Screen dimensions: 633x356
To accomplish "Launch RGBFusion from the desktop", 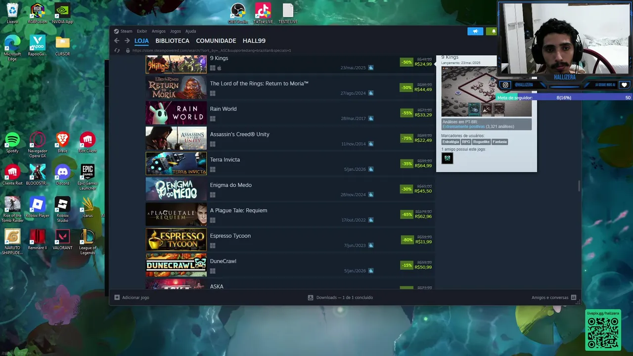I will tap(38, 13).
